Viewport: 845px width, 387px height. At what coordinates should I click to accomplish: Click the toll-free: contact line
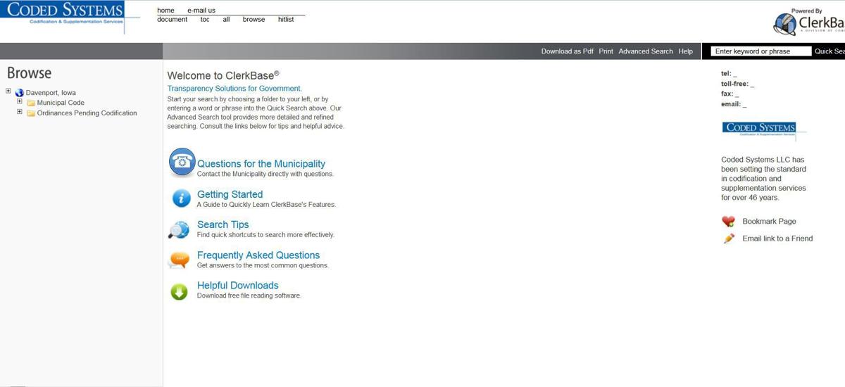coord(737,84)
